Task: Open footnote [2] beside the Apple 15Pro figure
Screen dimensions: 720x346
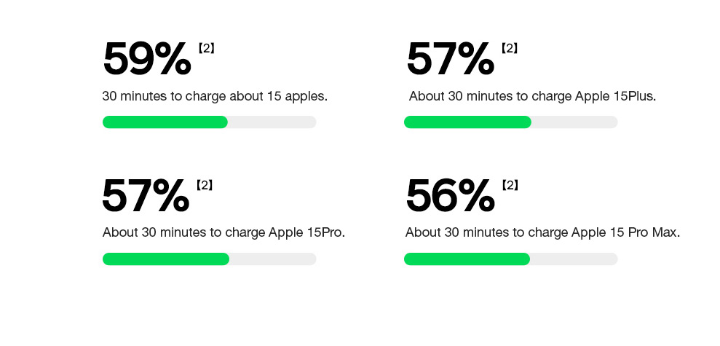Action: [205, 185]
